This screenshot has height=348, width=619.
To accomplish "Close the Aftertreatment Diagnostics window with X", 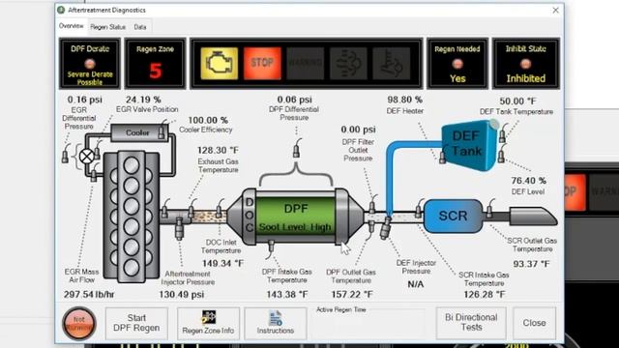I will pos(555,11).
